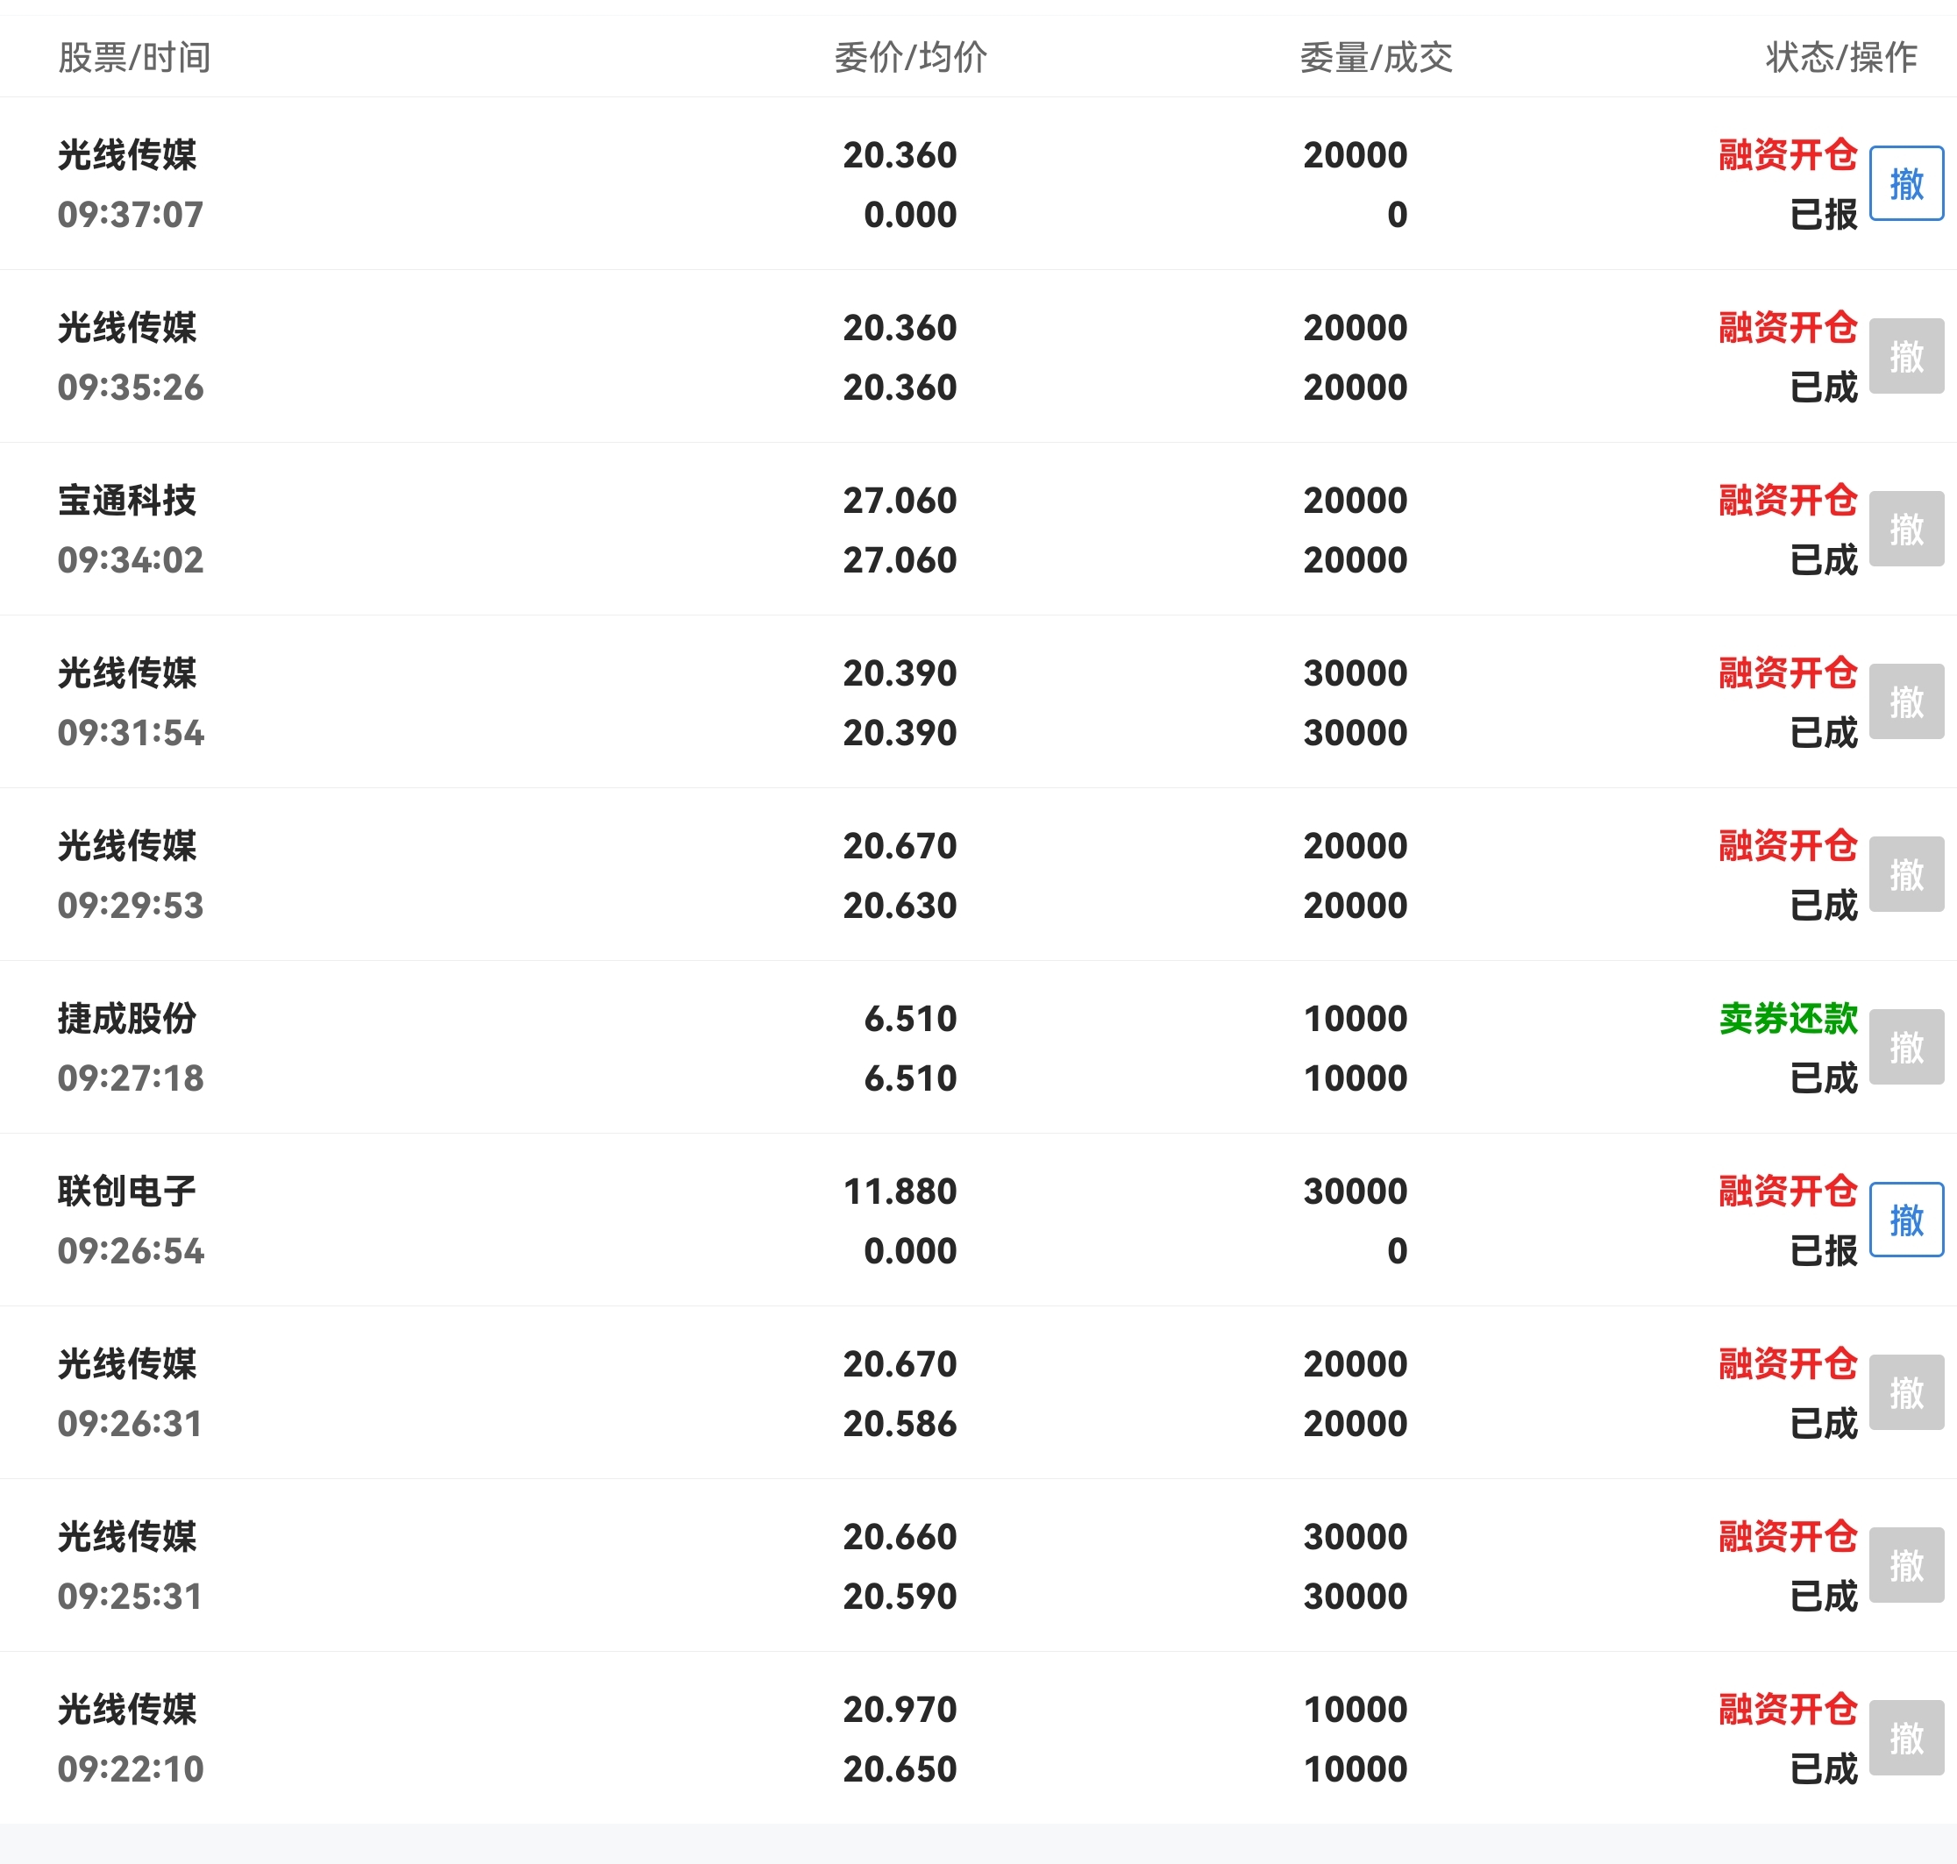
Task: Click 撤 button for 光线传媒 09:26:31 order
Action: pos(1906,1392)
